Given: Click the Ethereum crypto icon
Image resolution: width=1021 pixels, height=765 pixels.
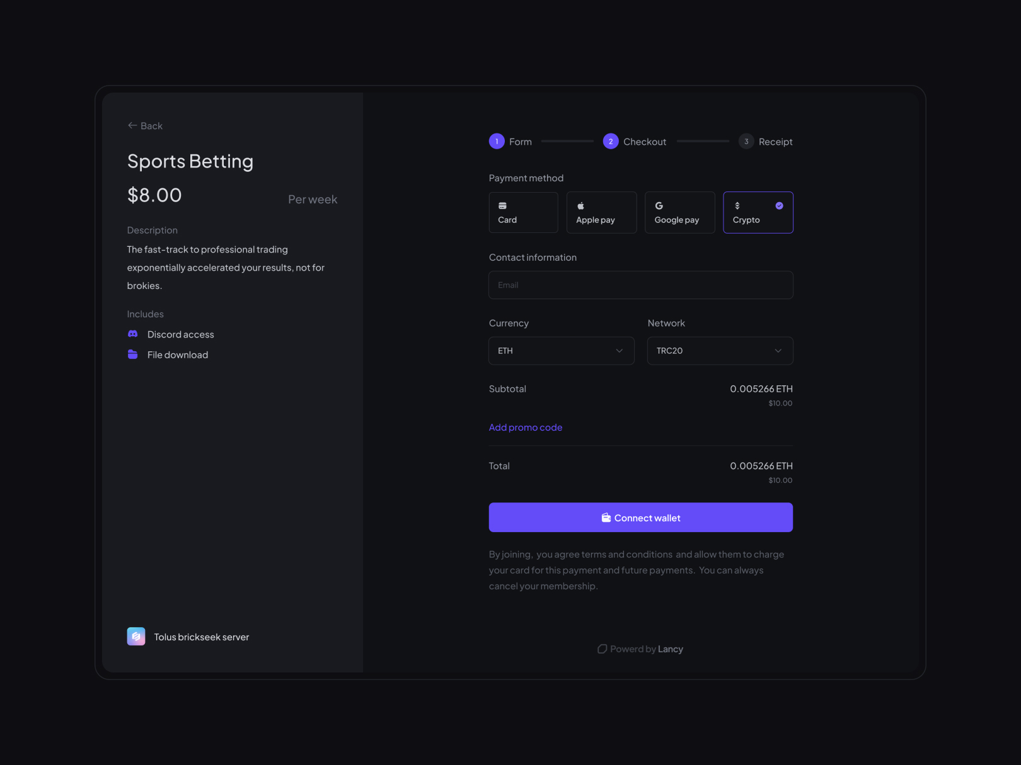Looking at the screenshot, I should point(737,206).
